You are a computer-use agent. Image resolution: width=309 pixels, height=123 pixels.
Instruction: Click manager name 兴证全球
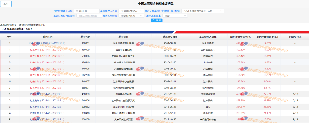(208, 69)
